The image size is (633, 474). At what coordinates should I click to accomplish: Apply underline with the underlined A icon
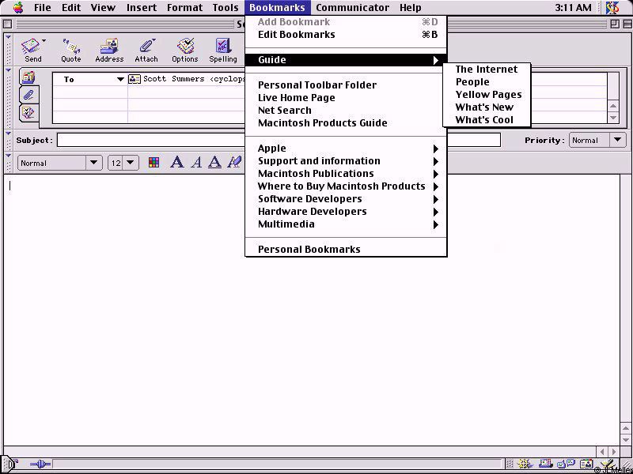click(214, 163)
